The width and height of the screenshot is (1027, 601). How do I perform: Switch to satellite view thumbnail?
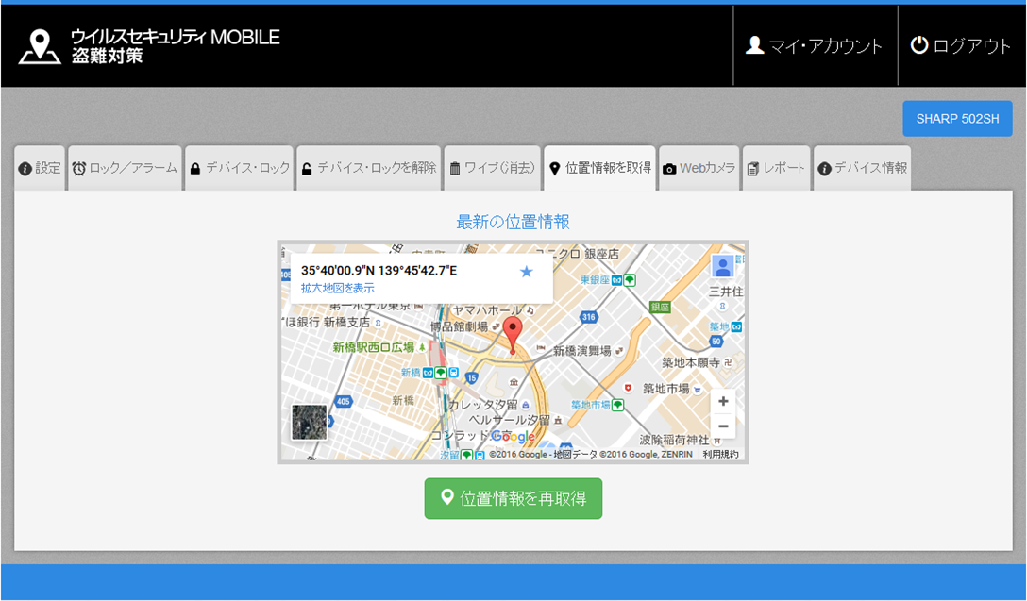coord(310,422)
